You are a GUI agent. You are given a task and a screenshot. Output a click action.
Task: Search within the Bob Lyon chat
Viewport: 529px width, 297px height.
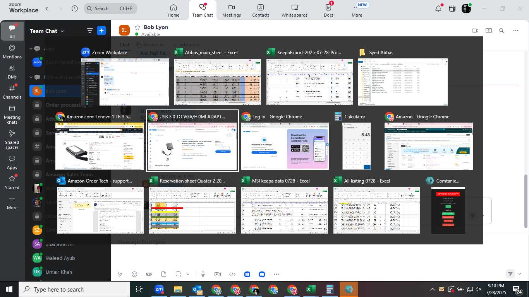(x=502, y=31)
